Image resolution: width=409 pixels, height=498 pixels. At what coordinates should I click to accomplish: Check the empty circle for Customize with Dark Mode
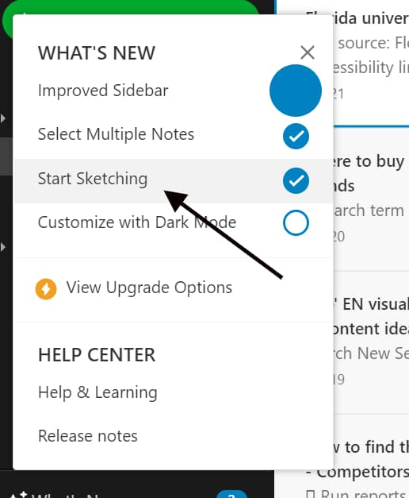point(296,222)
